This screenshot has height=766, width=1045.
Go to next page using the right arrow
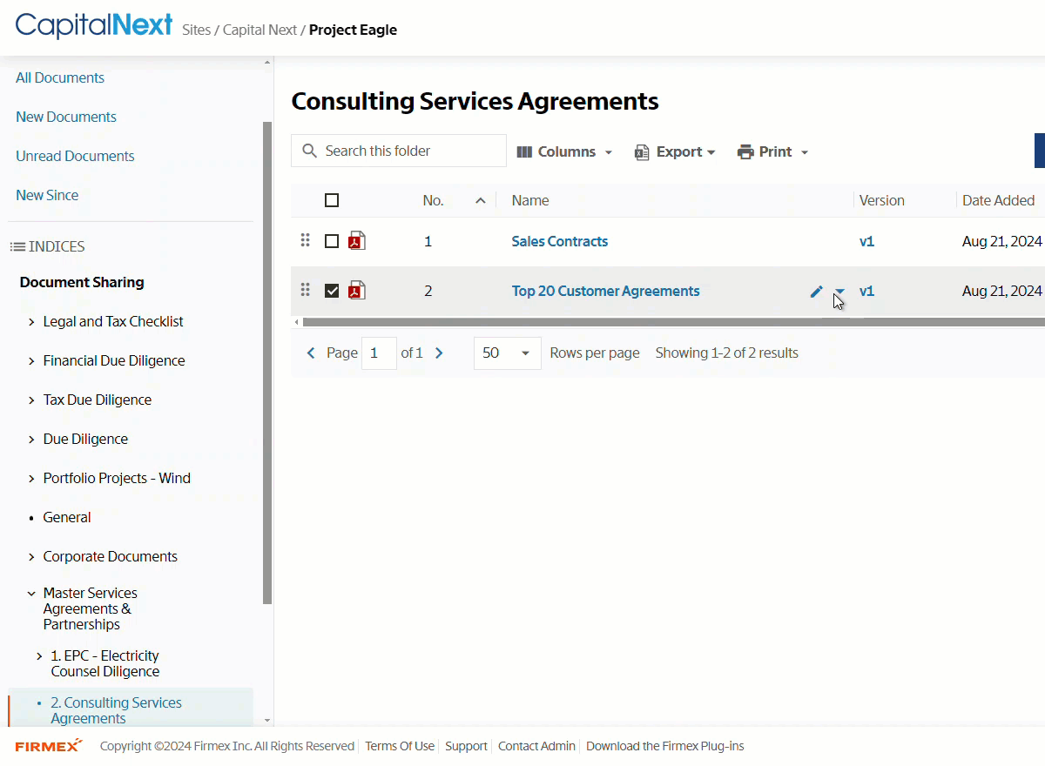(x=439, y=353)
